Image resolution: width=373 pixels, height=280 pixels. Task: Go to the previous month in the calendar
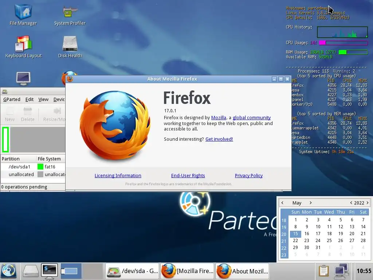(282, 203)
